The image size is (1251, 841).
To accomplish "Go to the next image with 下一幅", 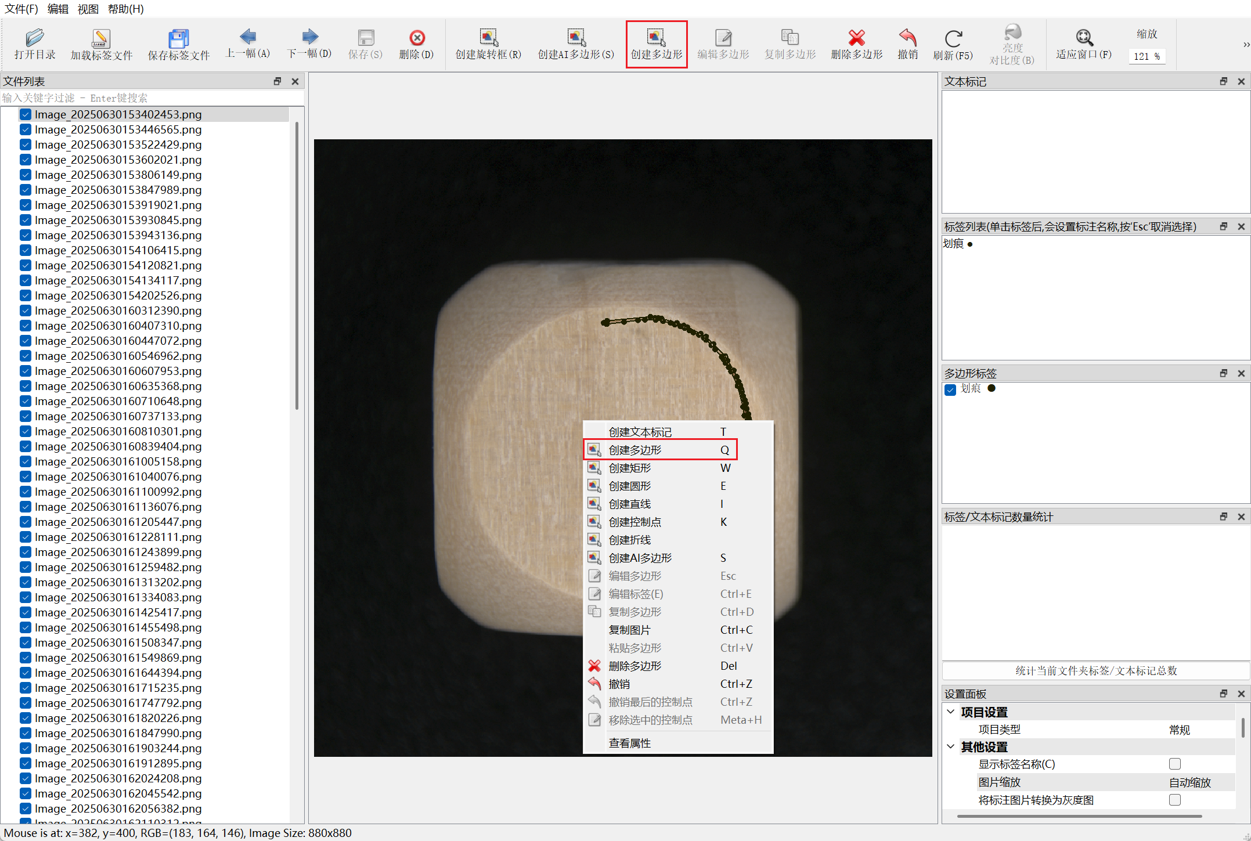I will coord(309,37).
